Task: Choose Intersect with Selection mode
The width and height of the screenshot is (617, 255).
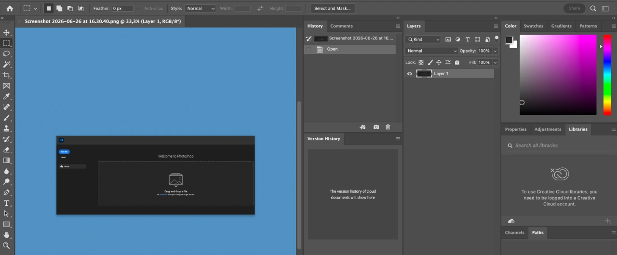Action: 80,8
